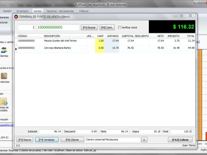Click the SUBTOTAL column header
207x155 pixels.
tap(128, 36)
